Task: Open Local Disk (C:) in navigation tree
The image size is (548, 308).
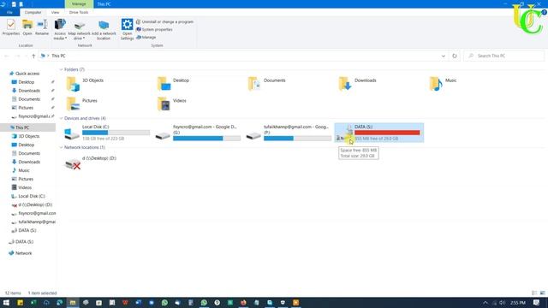Action: point(32,196)
